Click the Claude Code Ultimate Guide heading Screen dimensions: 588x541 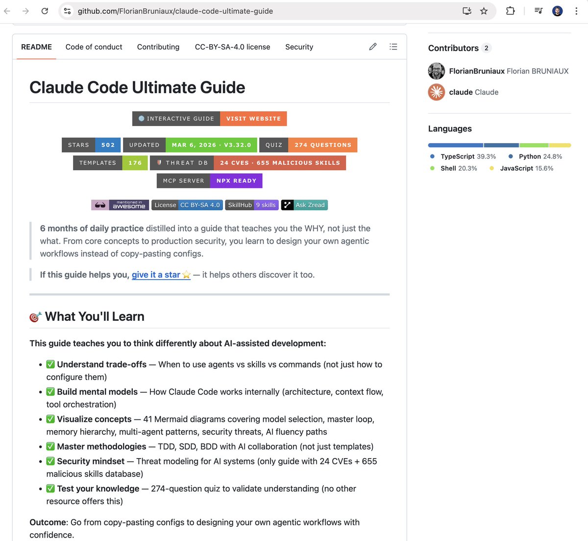(x=137, y=87)
